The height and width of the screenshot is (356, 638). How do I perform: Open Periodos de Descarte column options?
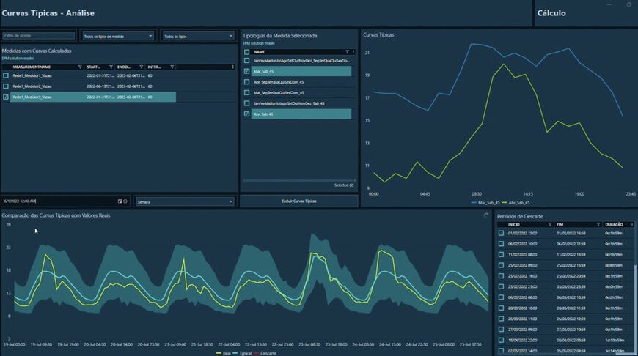click(x=631, y=224)
